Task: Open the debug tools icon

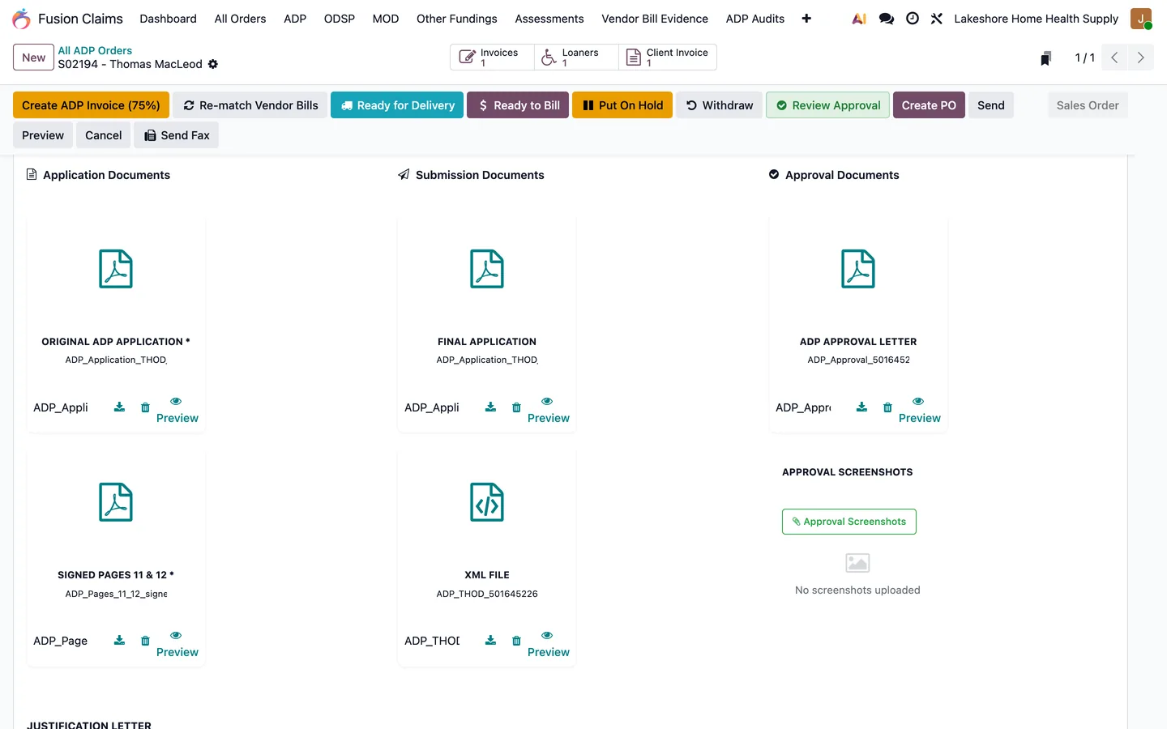Action: click(x=937, y=19)
